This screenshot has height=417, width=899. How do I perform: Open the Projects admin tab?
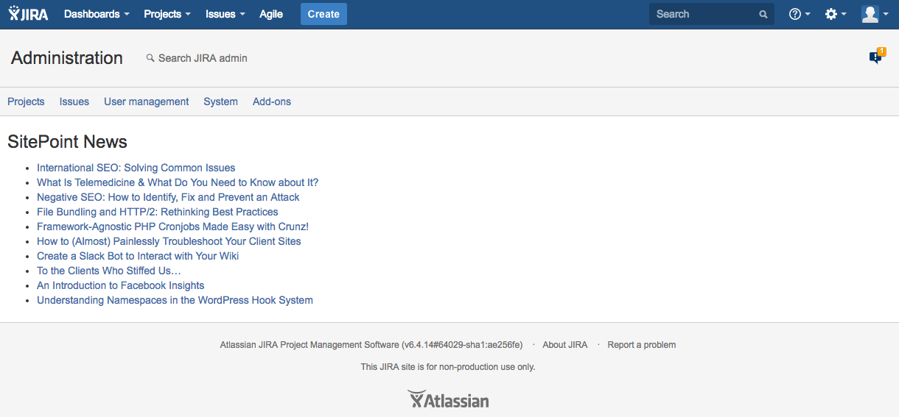(26, 101)
